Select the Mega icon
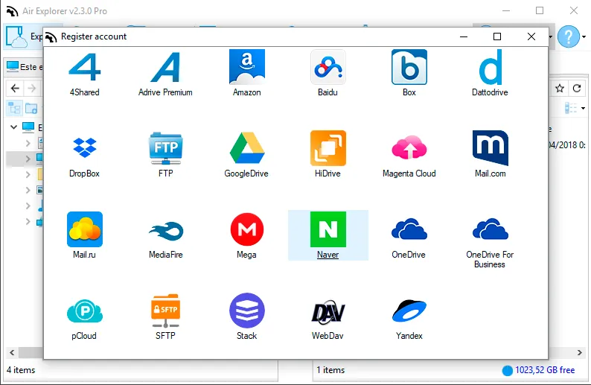The height and width of the screenshot is (385, 591). pos(247,236)
